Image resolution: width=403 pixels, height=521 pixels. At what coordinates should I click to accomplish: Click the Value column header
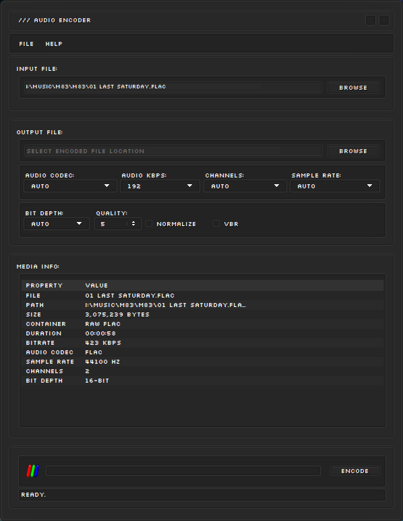point(96,285)
